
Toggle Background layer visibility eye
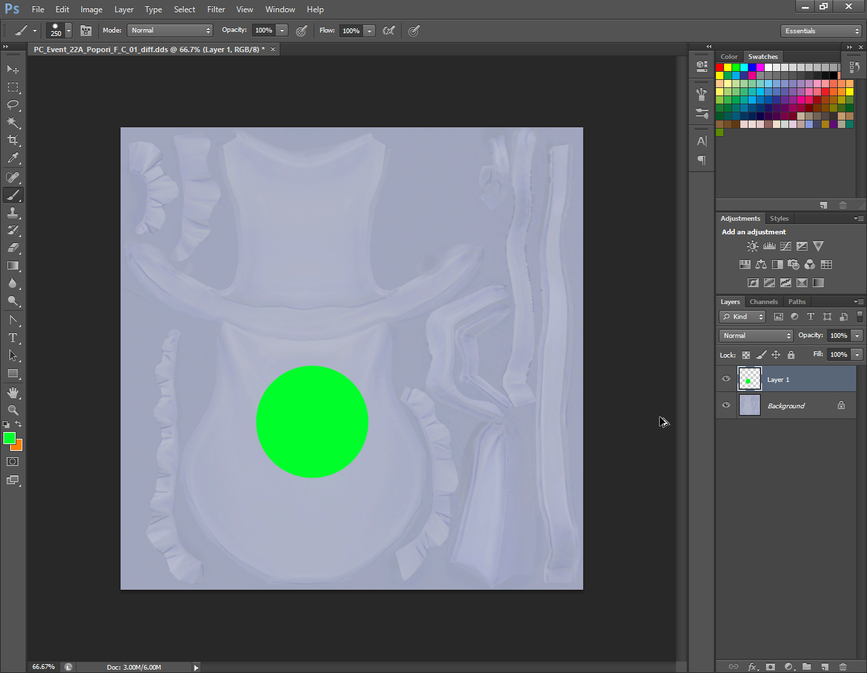pos(726,406)
